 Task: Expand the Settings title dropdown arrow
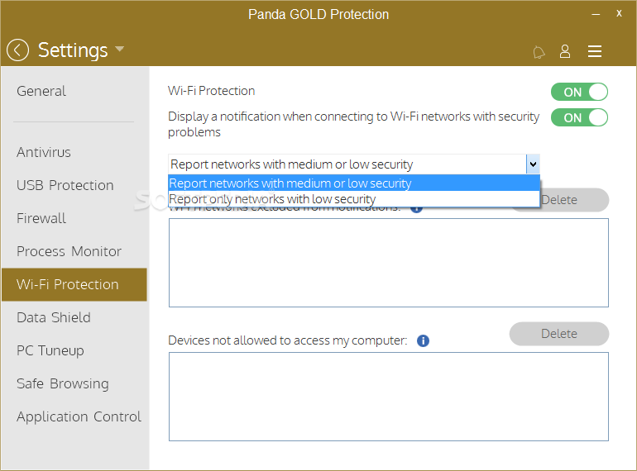coord(119,49)
